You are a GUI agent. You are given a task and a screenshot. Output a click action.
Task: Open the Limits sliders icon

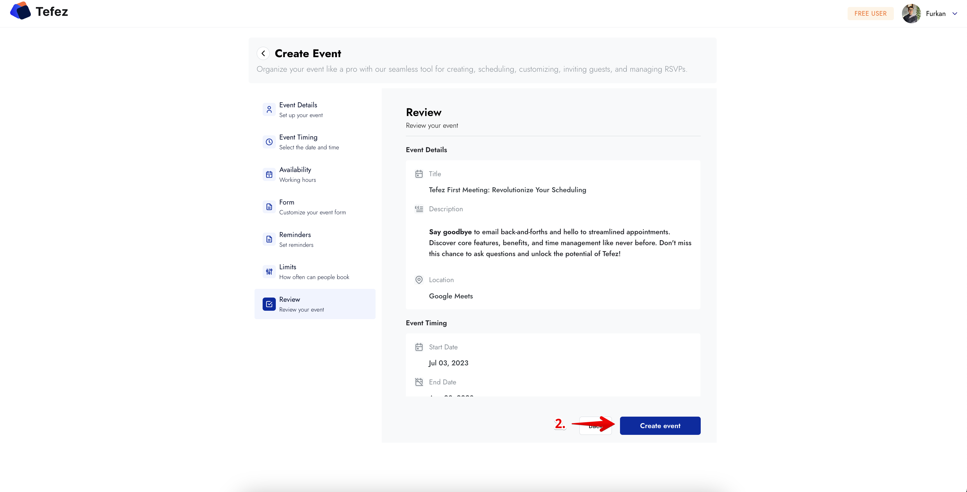[x=269, y=272]
